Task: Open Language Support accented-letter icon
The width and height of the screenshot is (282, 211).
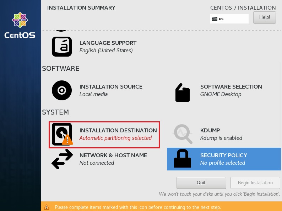Action: click(x=62, y=47)
